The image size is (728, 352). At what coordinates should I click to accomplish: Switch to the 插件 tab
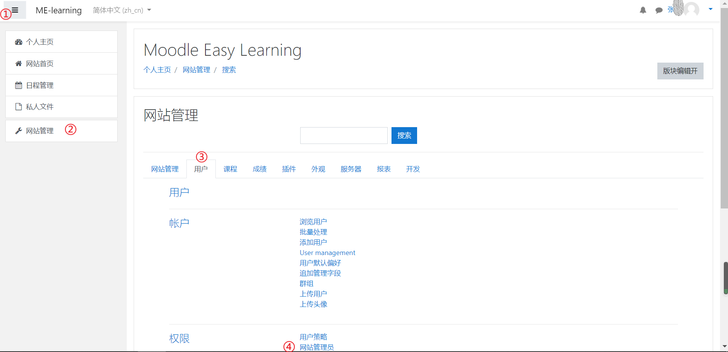point(289,169)
